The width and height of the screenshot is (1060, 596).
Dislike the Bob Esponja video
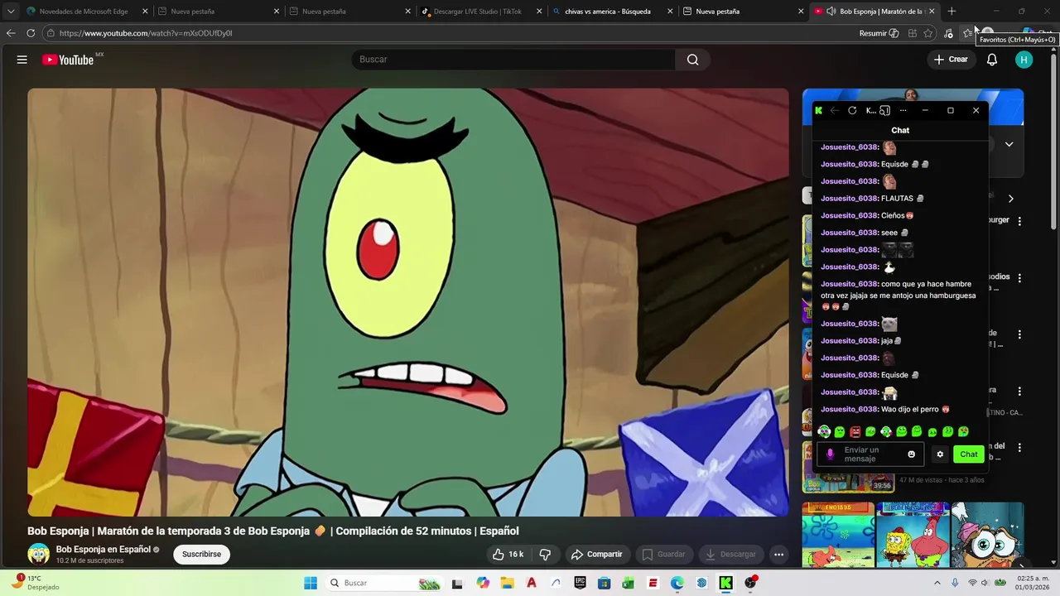(545, 555)
